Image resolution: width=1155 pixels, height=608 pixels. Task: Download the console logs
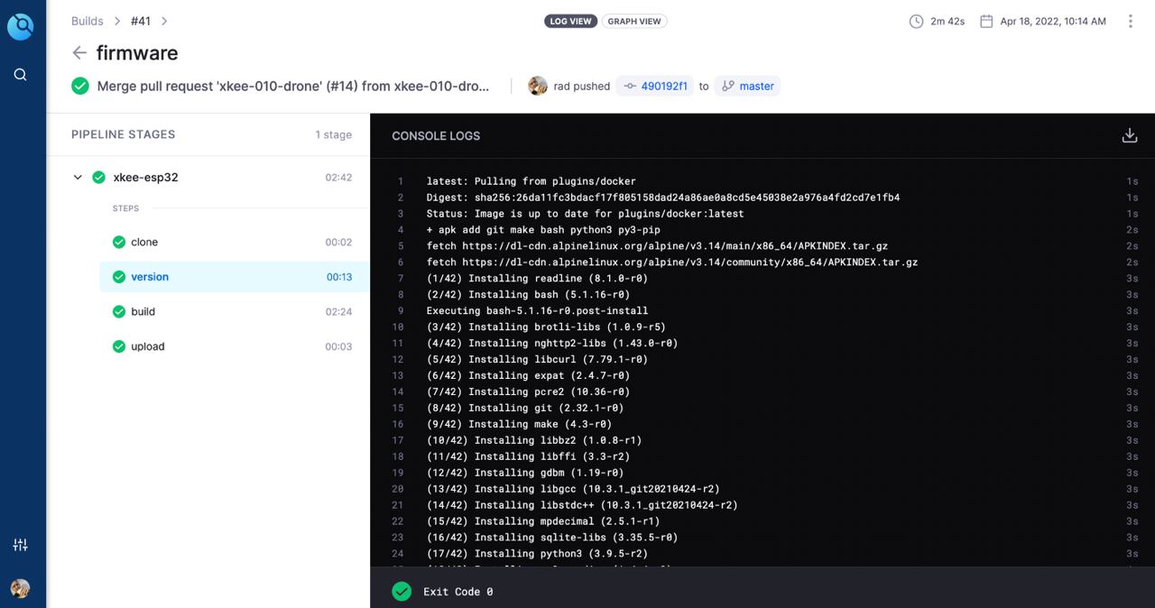(1129, 135)
